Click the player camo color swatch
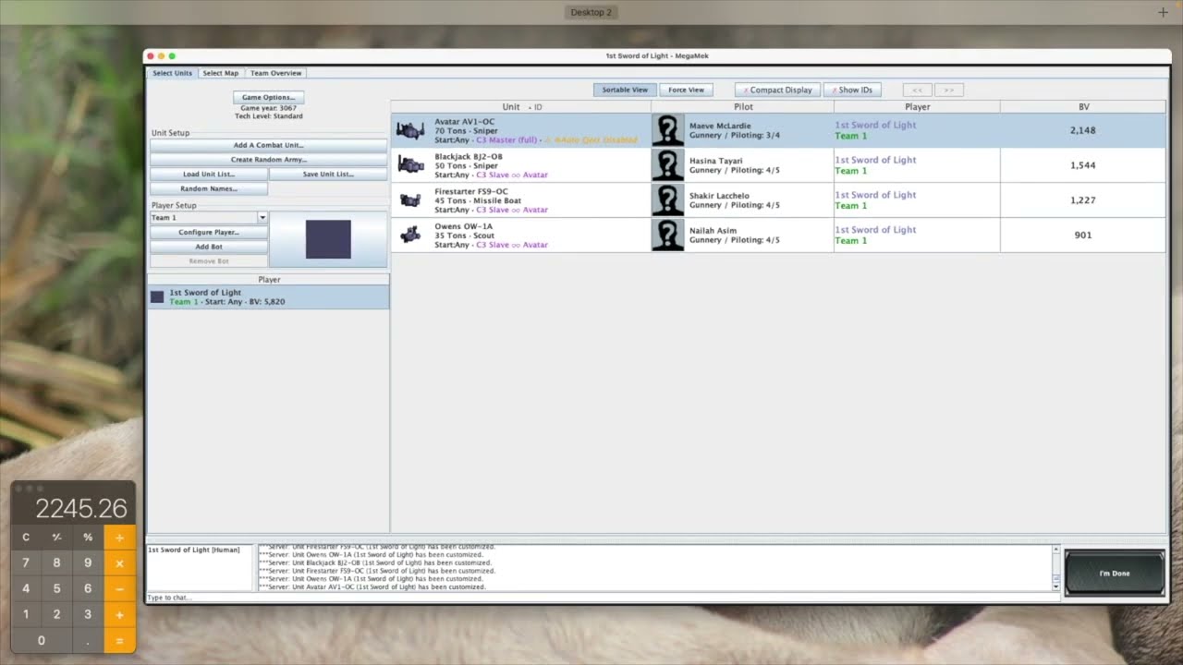Screen dimensions: 1183x665 click(x=328, y=239)
